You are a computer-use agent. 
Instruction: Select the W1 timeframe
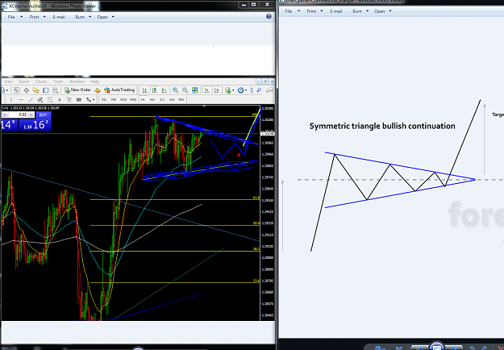point(172,100)
